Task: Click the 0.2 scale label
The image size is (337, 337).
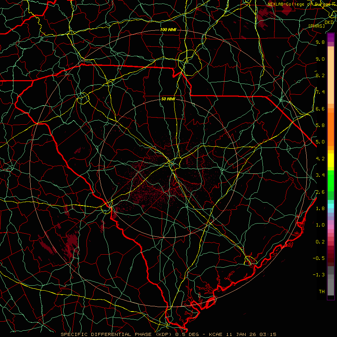Action: (x=320, y=242)
